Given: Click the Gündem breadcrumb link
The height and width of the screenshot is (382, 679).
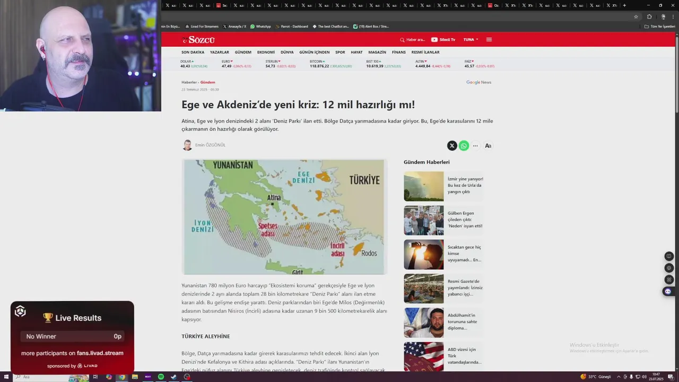Looking at the screenshot, I should [207, 82].
